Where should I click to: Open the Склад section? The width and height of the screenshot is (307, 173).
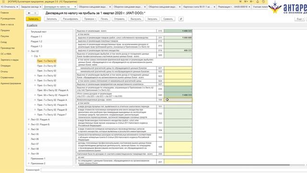click(3, 42)
